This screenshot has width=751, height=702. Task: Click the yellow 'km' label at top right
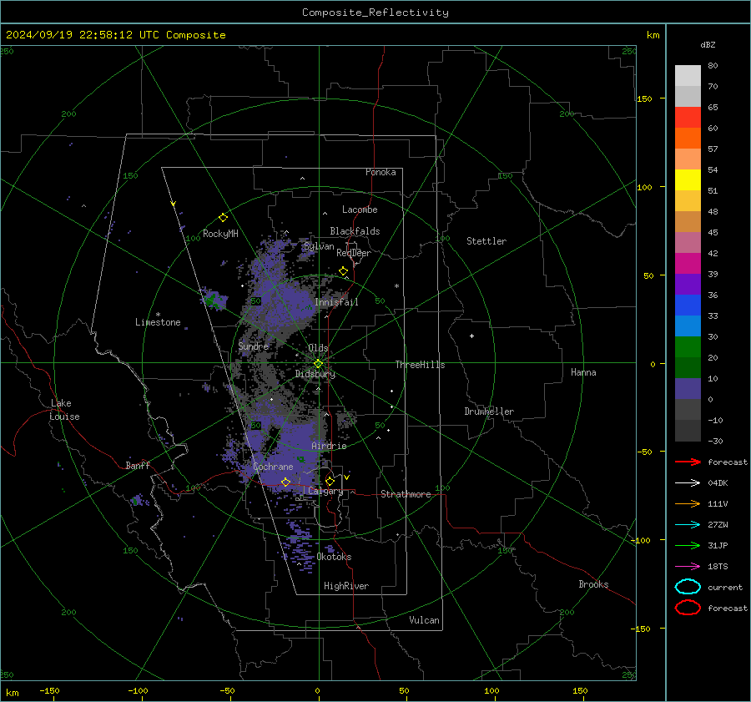tap(653, 35)
